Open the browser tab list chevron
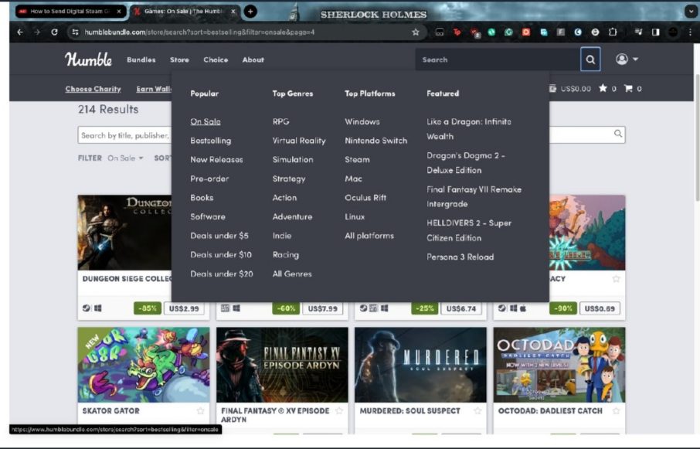 click(x=690, y=11)
